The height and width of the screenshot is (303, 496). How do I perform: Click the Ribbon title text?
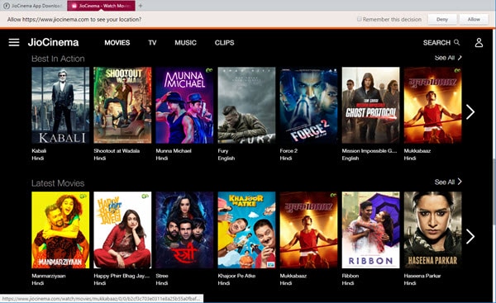pyautogui.click(x=351, y=276)
